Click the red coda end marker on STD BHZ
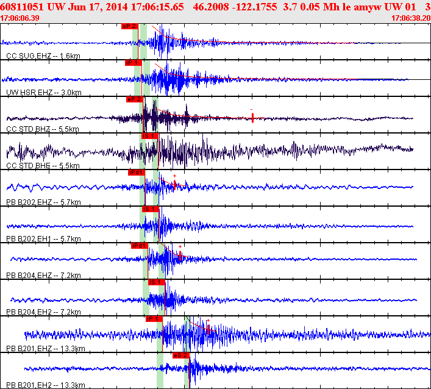This screenshot has width=431, height=389. point(252,118)
